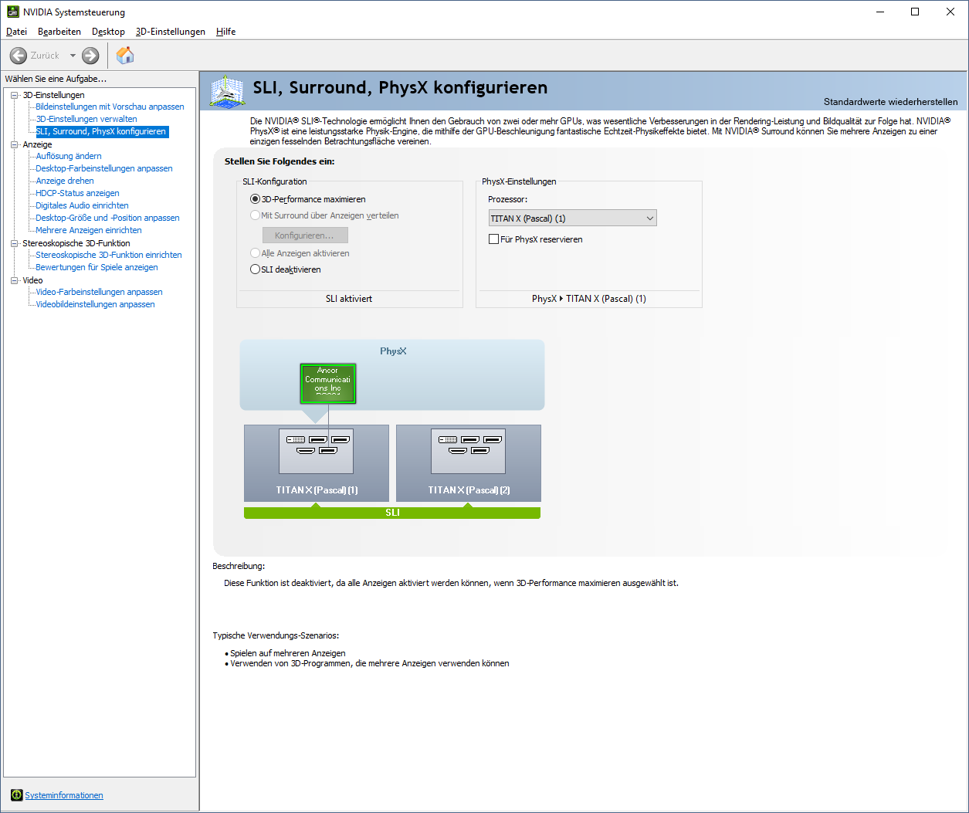The height and width of the screenshot is (813, 969).
Task: Click the Konfigurieren... button
Action: click(305, 235)
